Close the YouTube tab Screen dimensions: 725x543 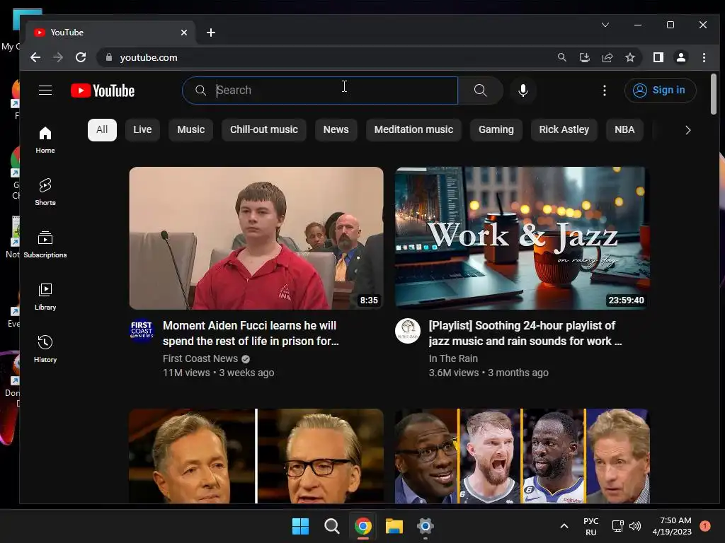184,33
